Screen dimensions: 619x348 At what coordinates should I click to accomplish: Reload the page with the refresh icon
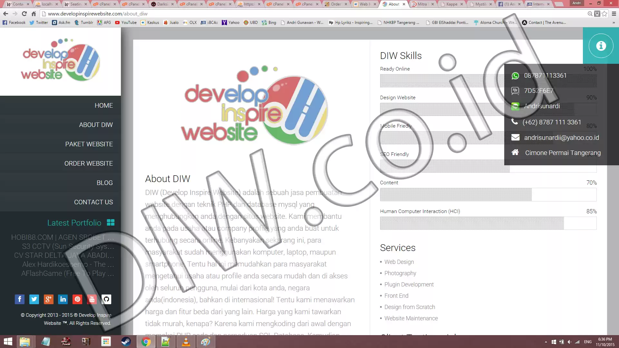(x=24, y=14)
